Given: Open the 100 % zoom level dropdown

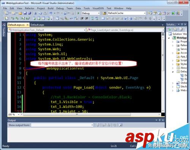Looking at the screenshot, I should click(19, 115).
